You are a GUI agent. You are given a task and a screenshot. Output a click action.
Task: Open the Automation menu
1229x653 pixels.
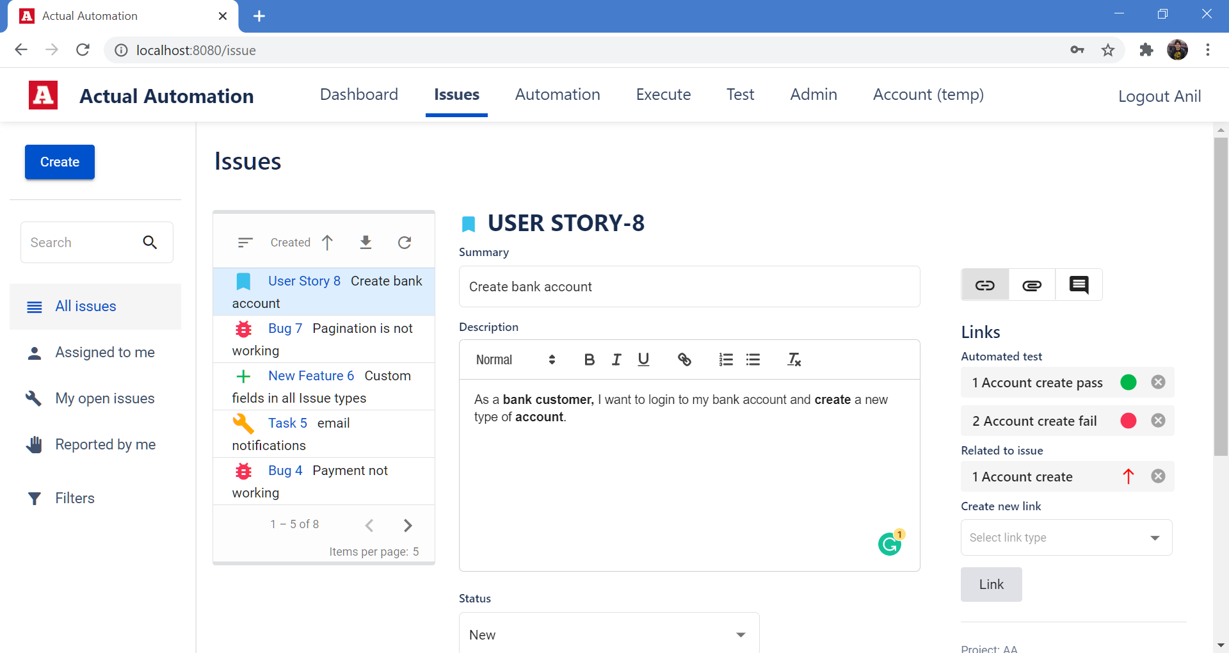(558, 95)
